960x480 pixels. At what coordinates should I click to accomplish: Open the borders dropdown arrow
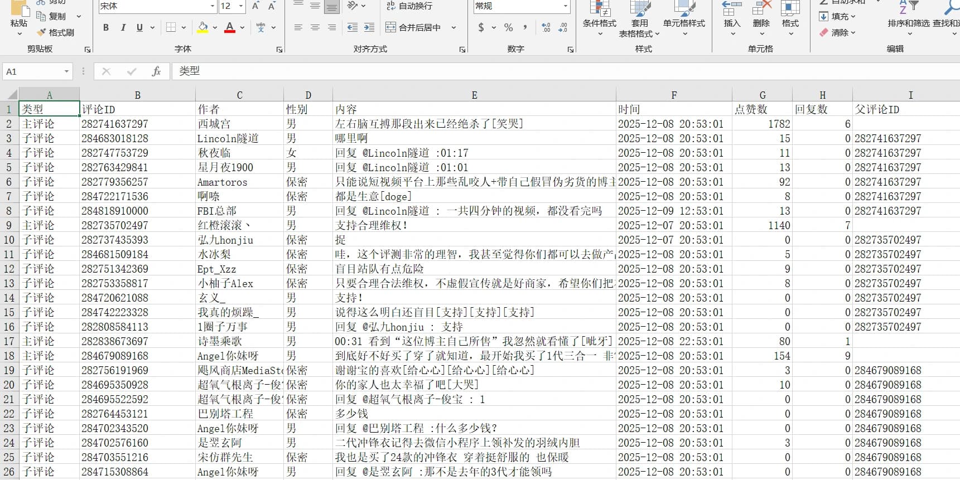184,27
